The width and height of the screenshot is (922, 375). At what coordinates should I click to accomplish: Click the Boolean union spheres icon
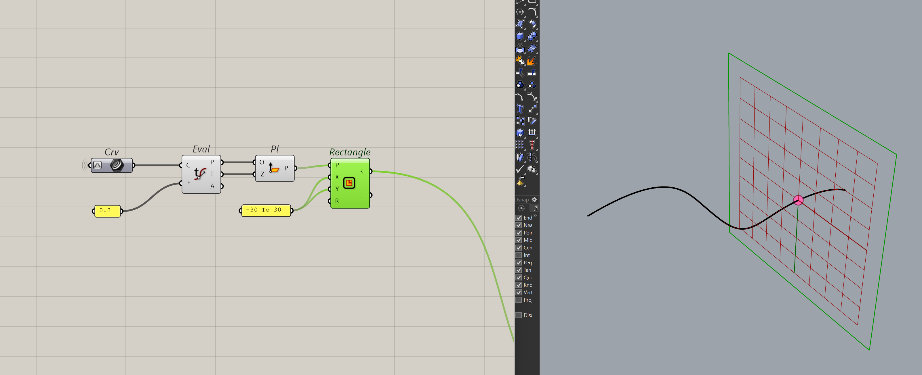[x=532, y=36]
